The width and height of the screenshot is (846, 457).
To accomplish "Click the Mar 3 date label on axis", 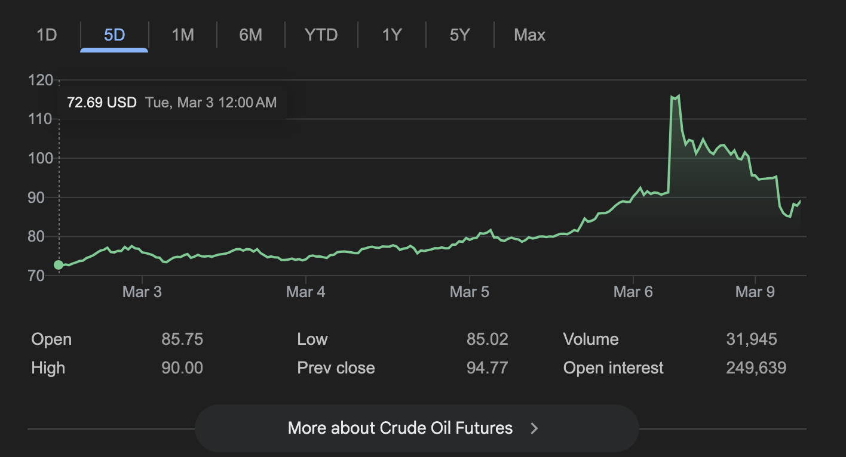I will point(142,292).
